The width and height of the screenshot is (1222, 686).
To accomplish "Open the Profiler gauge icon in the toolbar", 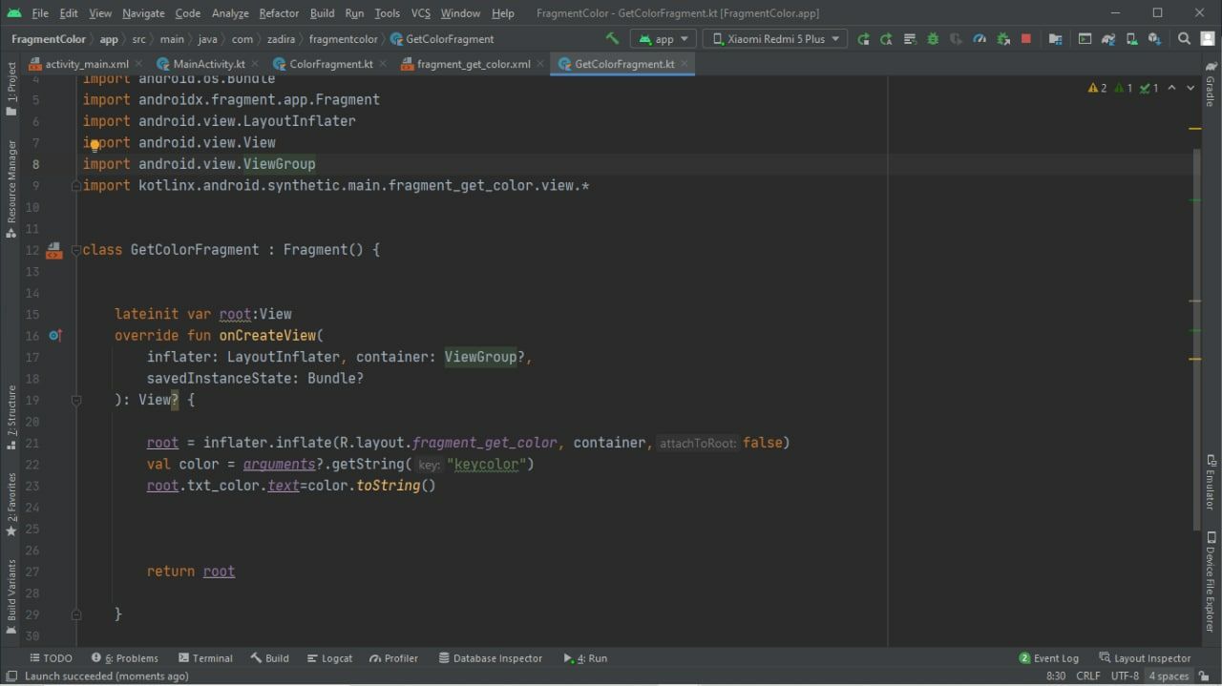I will [x=980, y=39].
